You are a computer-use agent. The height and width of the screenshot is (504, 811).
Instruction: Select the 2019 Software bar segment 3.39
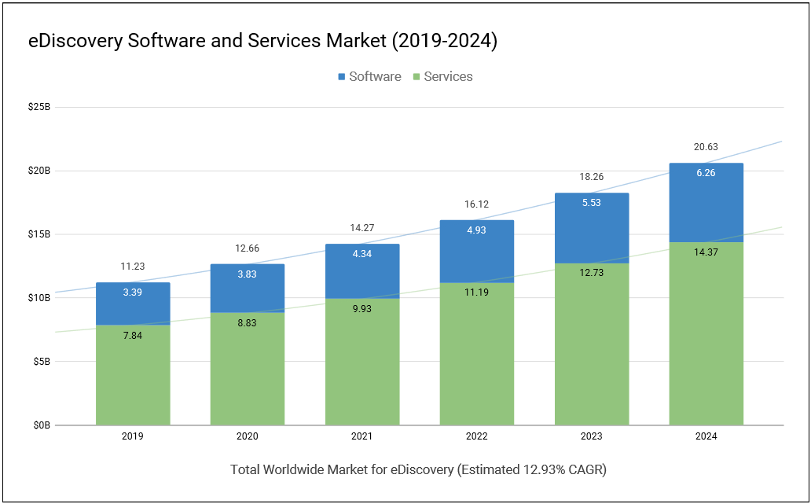click(133, 304)
